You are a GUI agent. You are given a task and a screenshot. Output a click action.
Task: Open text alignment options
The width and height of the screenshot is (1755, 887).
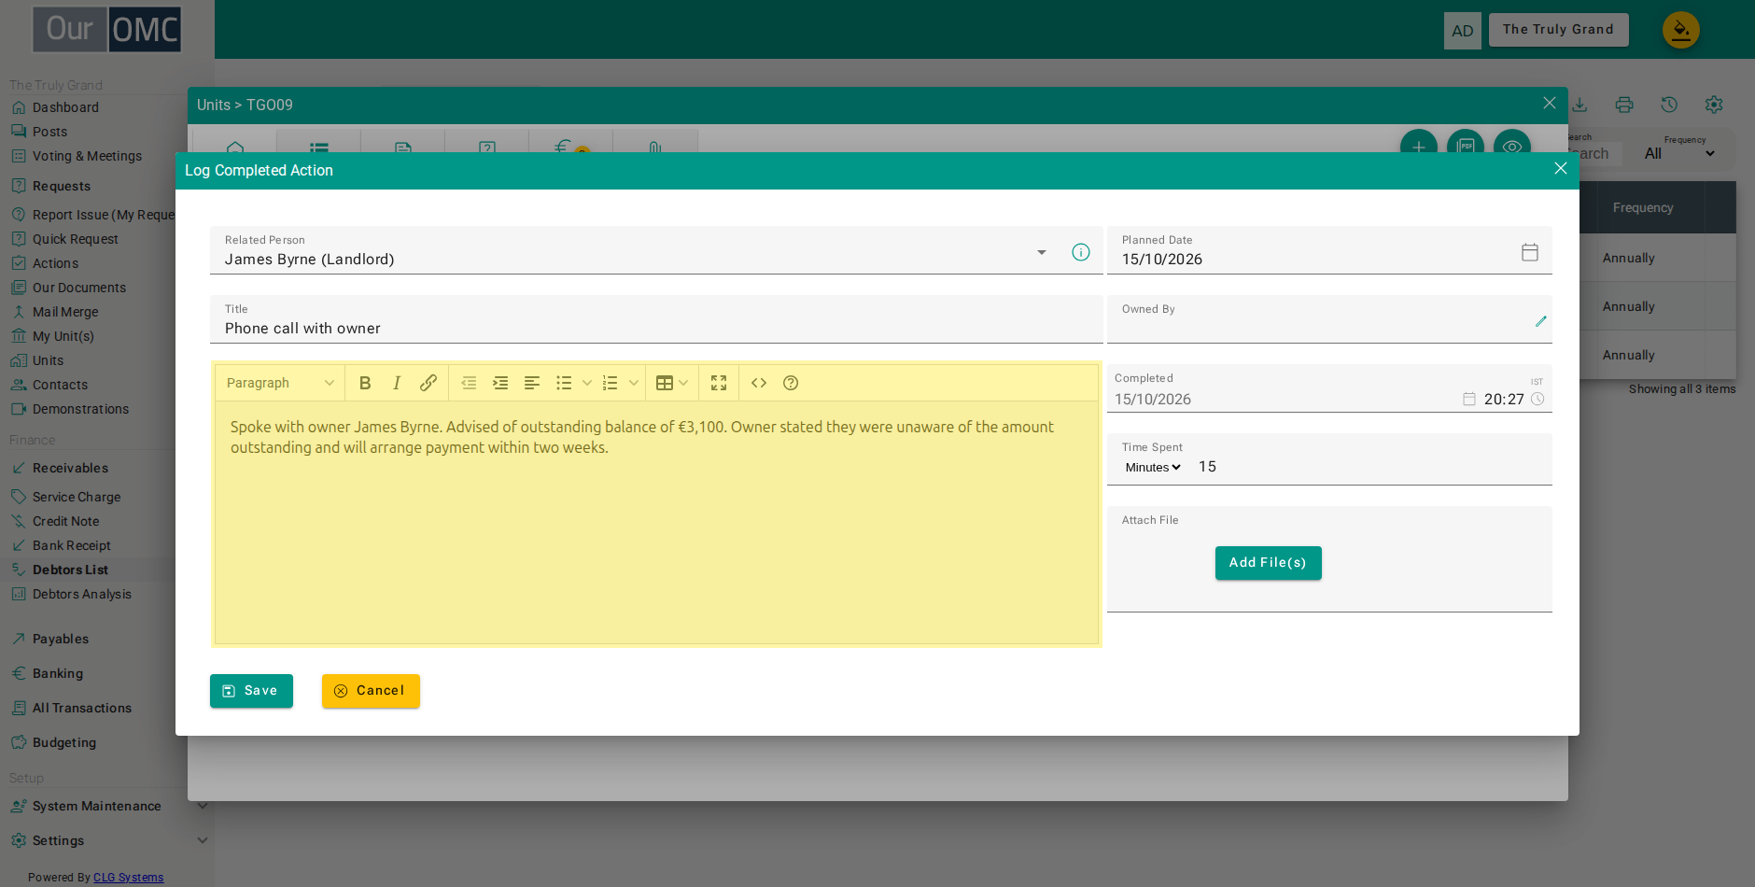click(532, 383)
